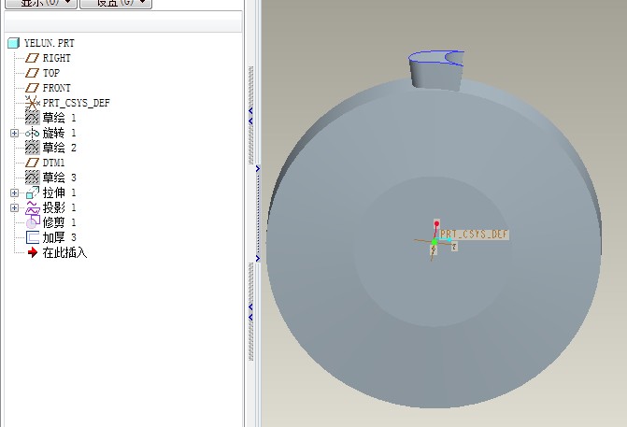
Task: Expand the 旋转 1 tree node
Action: [14, 133]
